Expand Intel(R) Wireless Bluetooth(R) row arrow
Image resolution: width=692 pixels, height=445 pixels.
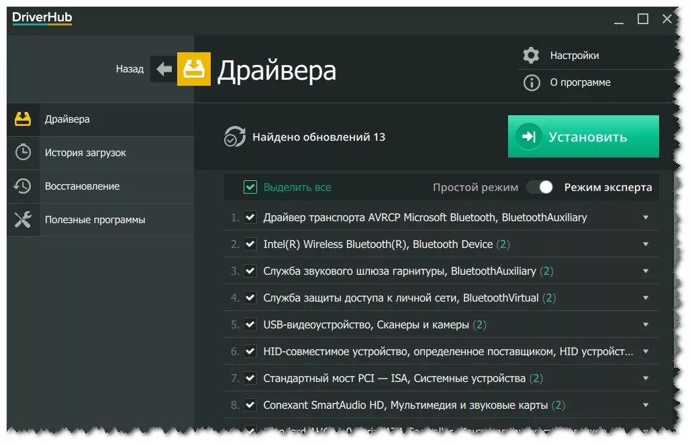coord(646,244)
